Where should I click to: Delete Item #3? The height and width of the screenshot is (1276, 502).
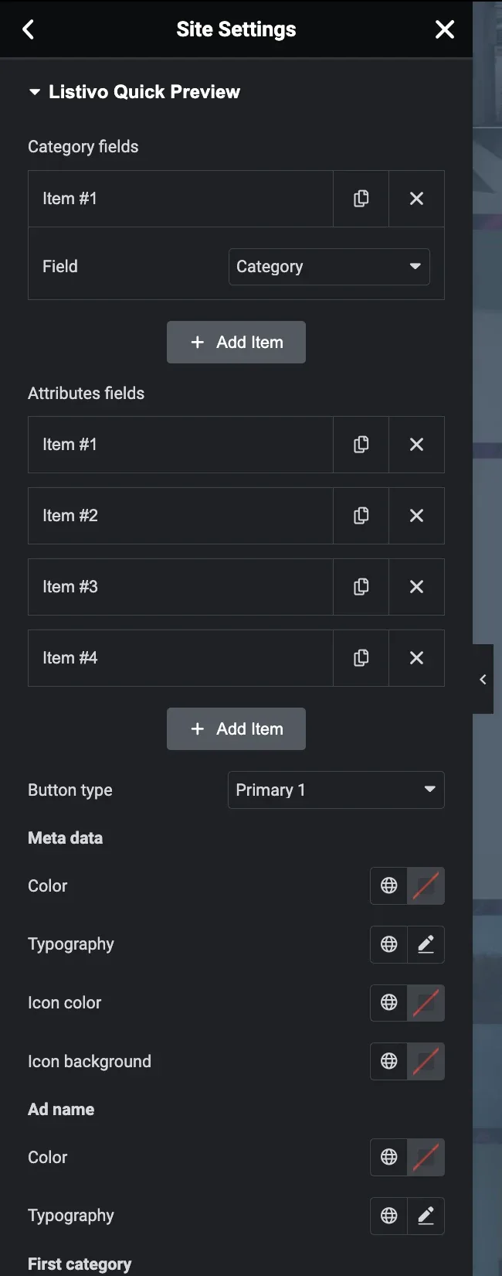pyautogui.click(x=416, y=587)
